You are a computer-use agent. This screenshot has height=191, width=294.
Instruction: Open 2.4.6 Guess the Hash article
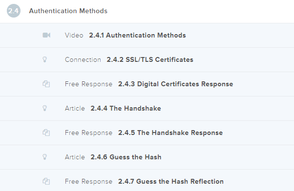(x=126, y=157)
